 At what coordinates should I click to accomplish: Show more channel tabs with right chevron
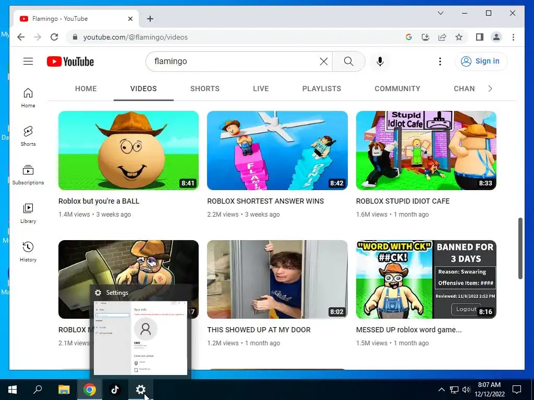click(x=490, y=89)
